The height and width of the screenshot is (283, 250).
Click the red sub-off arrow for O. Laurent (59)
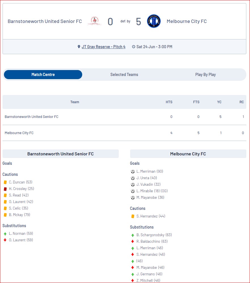[x=5, y=240]
